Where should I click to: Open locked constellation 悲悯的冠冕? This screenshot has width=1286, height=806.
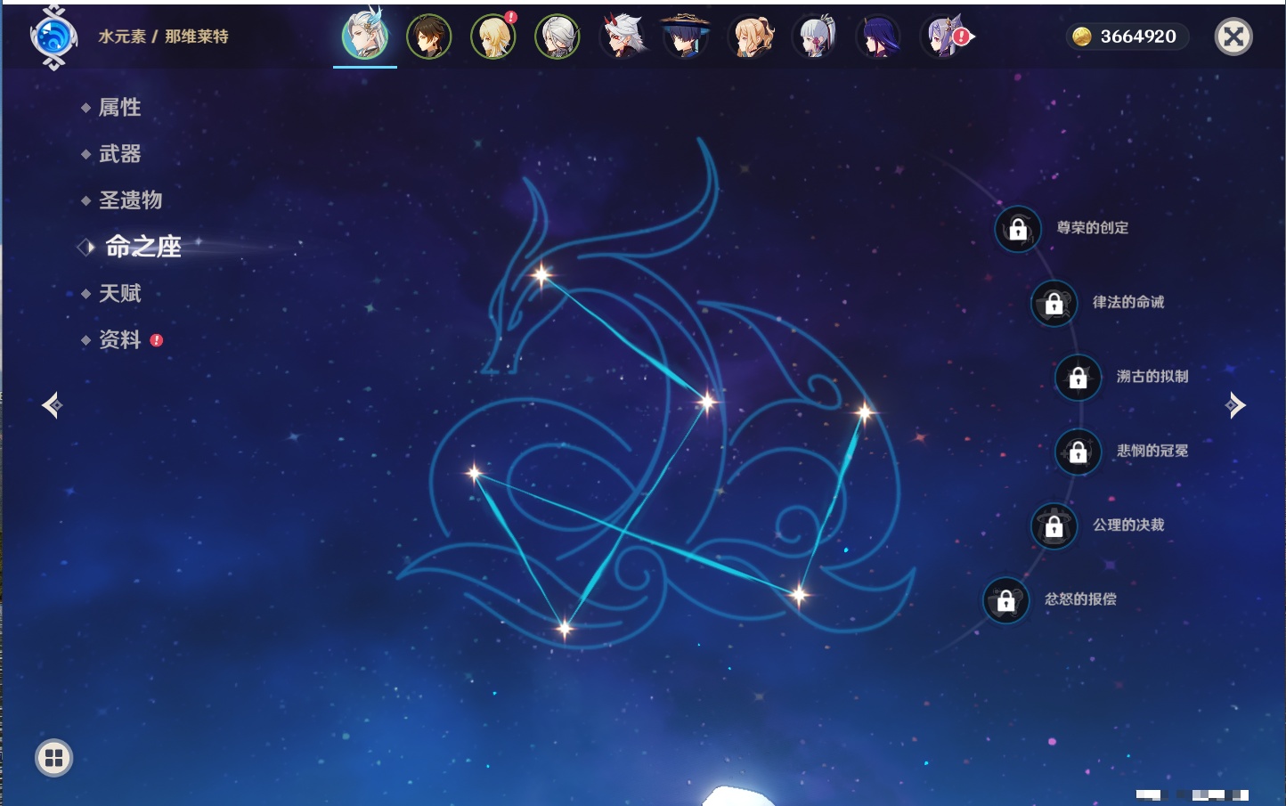1078,452
